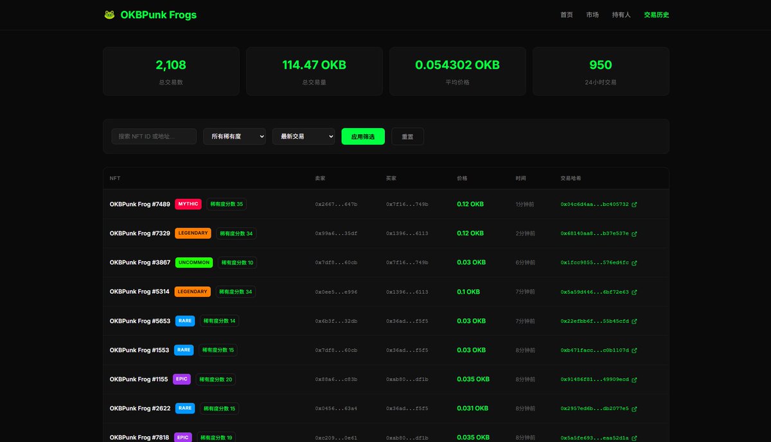The image size is (771, 442).
Task: Open external link icon for Frog #7329 transaction
Action: (634, 234)
